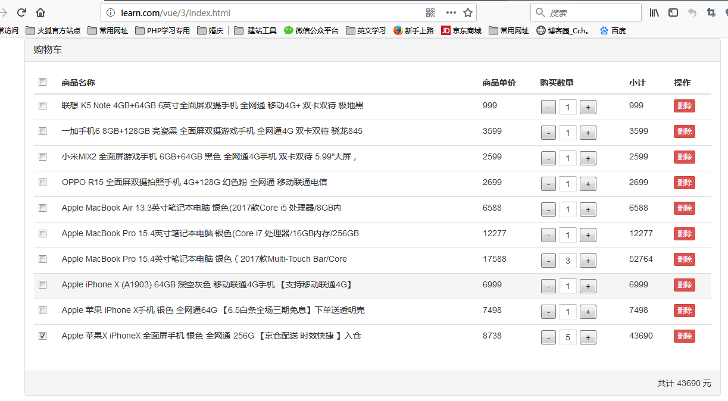The image size is (728, 401).
Task: Click quantity field of MacBook Pro 17588
Action: pyautogui.click(x=568, y=261)
